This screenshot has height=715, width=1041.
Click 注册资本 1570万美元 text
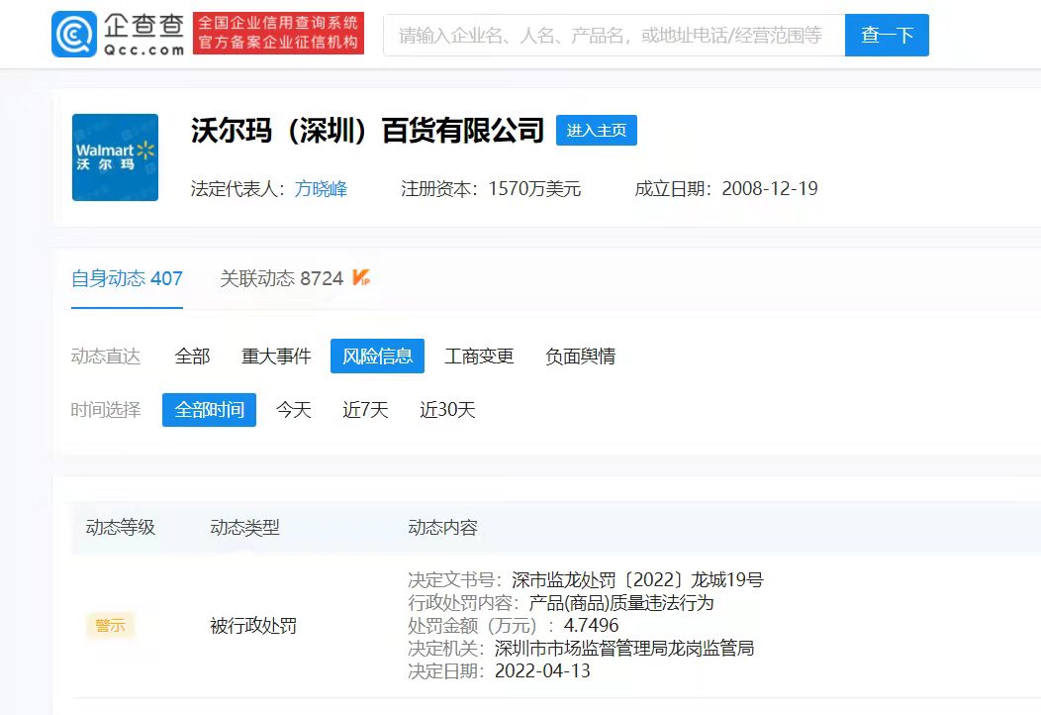tap(491, 189)
